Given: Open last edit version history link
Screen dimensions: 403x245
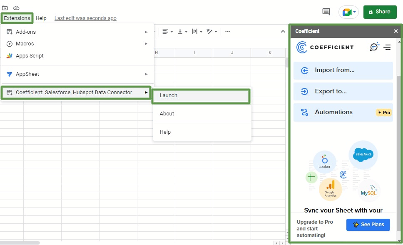Looking at the screenshot, I should coord(85,18).
